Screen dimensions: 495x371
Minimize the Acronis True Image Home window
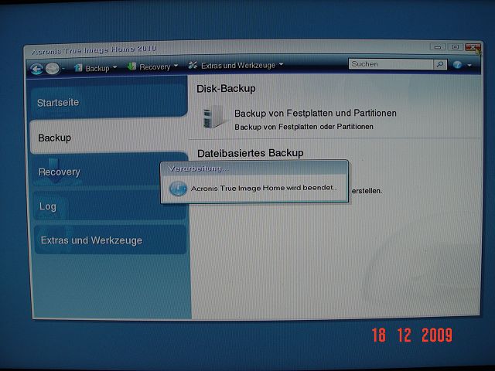[x=438, y=47]
